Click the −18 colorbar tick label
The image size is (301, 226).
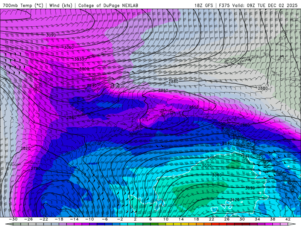59,219
